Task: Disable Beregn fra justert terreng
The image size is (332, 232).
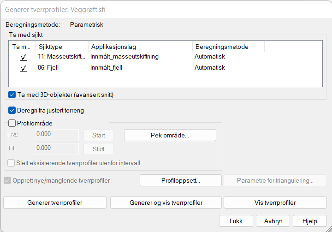Action: point(12,110)
